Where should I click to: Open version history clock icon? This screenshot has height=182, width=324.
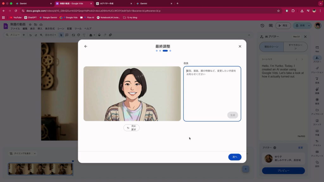pos(262,26)
